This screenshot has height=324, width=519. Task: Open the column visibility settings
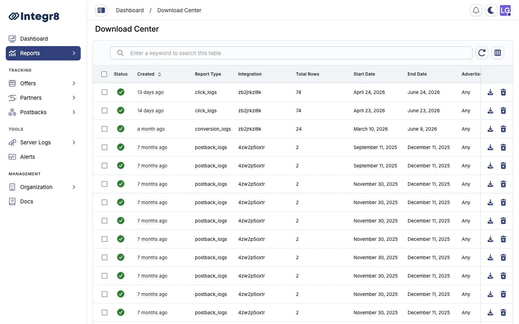(x=498, y=53)
